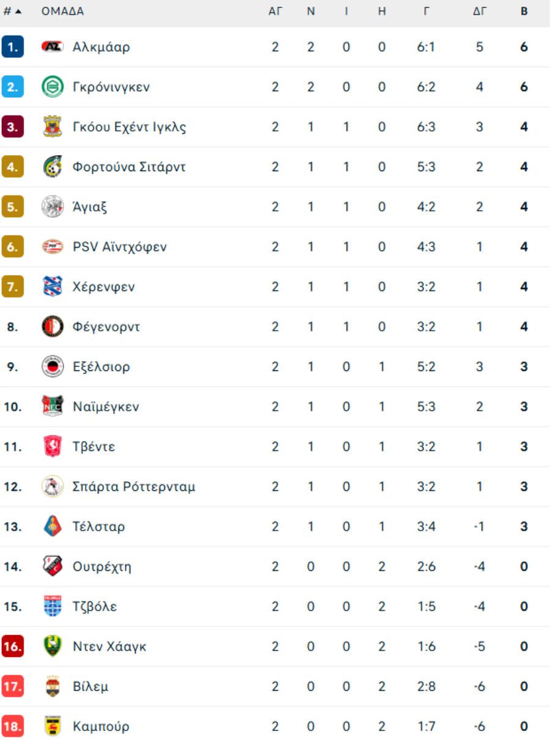Open the Σπάρτα Ρόττερνταμ team link
The height and width of the screenshot is (739, 550).
(134, 487)
